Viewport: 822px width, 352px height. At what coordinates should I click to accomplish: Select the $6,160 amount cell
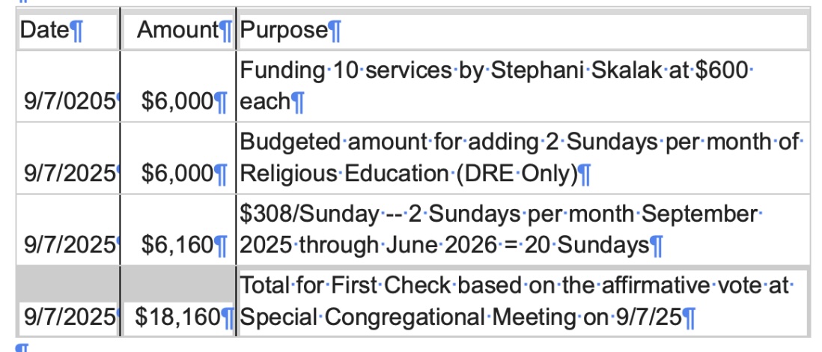(x=178, y=245)
